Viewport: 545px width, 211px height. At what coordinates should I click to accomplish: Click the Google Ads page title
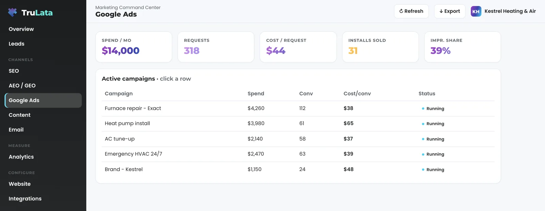tap(116, 14)
